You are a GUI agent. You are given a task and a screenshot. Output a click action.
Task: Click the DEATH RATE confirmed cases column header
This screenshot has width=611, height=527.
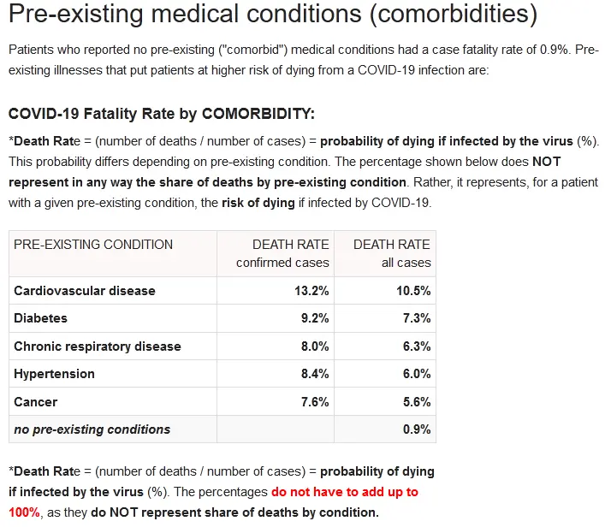pyautogui.click(x=282, y=253)
